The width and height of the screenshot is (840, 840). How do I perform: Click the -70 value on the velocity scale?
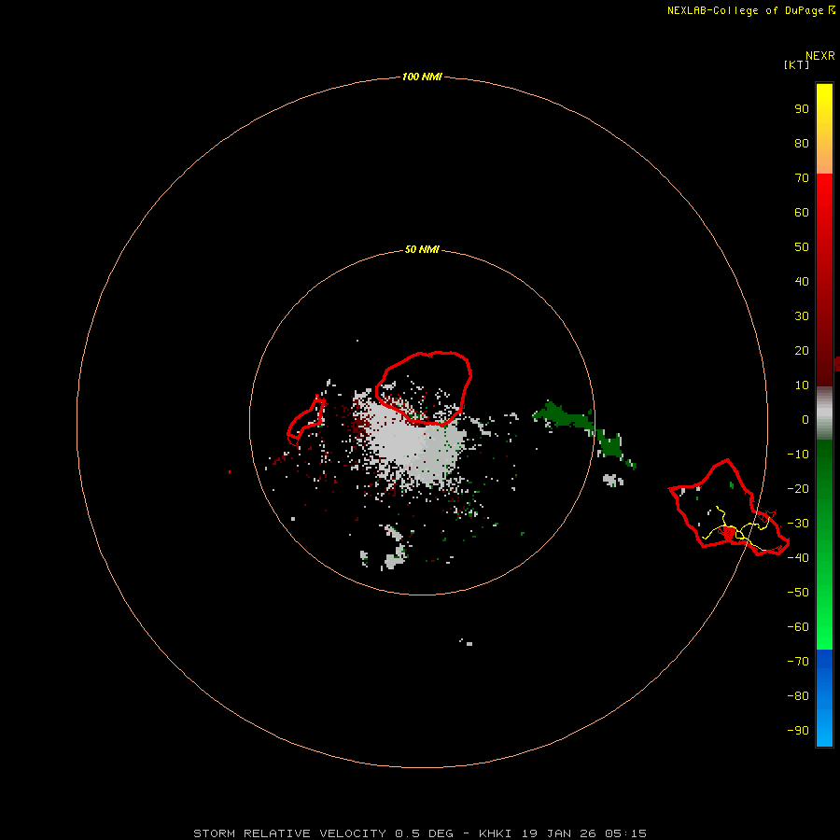[798, 662]
